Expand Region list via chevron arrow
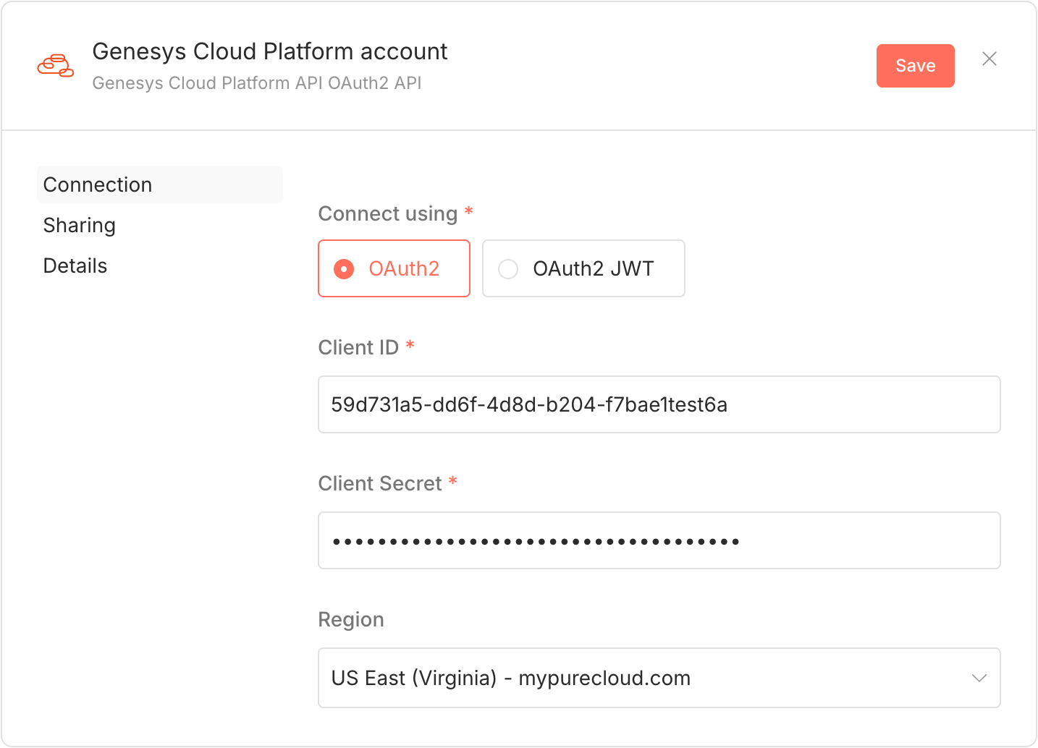Image resolution: width=1038 pixels, height=748 pixels. (x=979, y=678)
